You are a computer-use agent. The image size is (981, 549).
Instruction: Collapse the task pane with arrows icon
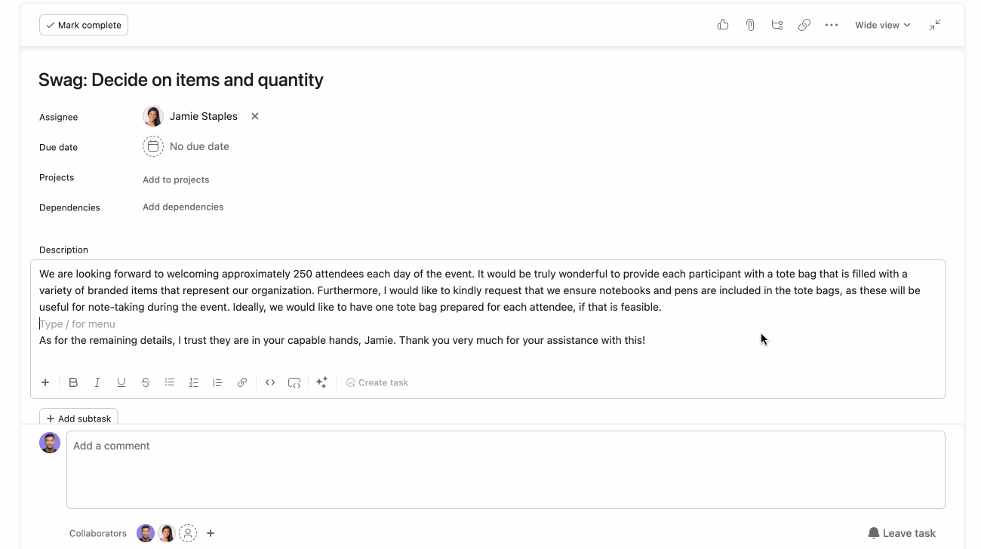[935, 25]
